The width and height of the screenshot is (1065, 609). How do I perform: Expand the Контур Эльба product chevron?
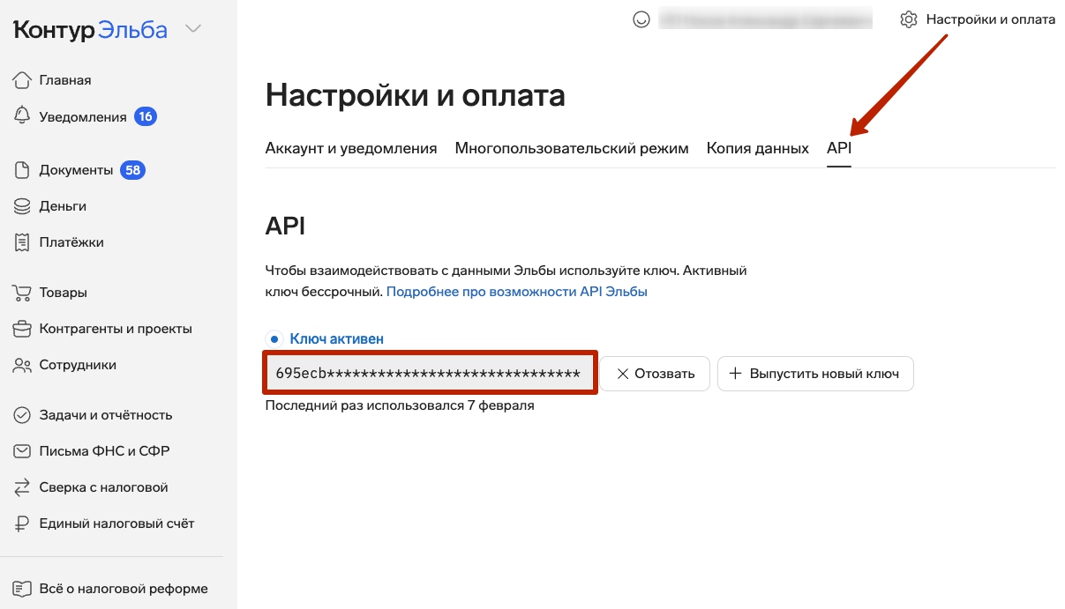tap(193, 29)
